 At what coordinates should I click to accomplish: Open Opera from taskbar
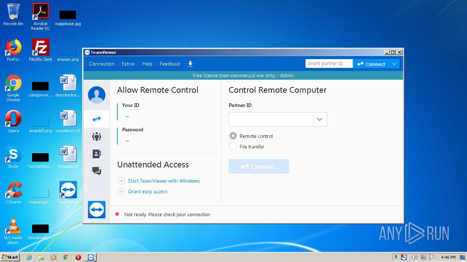point(78,257)
